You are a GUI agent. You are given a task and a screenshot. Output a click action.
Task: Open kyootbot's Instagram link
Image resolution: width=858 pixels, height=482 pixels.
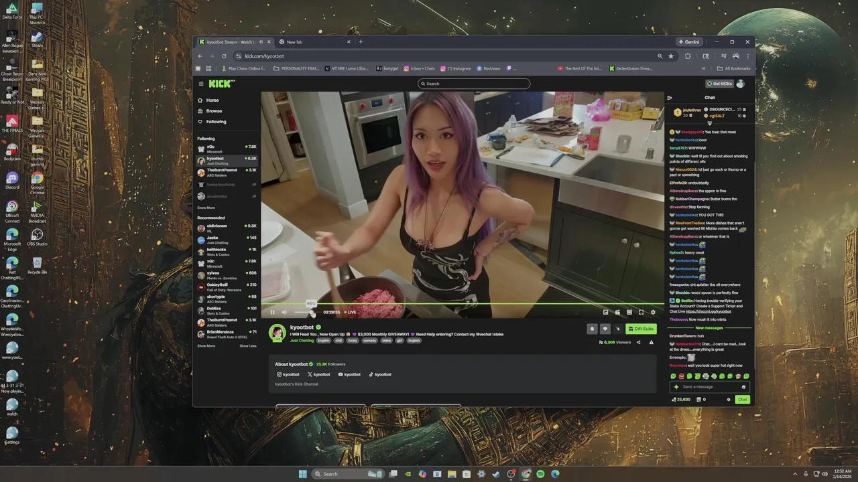click(x=288, y=374)
